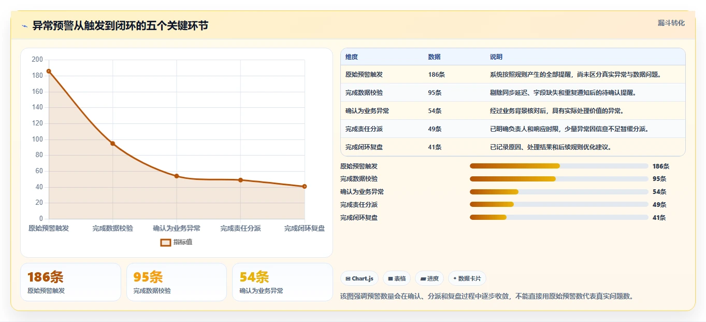Click the title 异常预警从触发到闭环的五个关键环节
Screen dimensions: 706x322
click(120, 26)
